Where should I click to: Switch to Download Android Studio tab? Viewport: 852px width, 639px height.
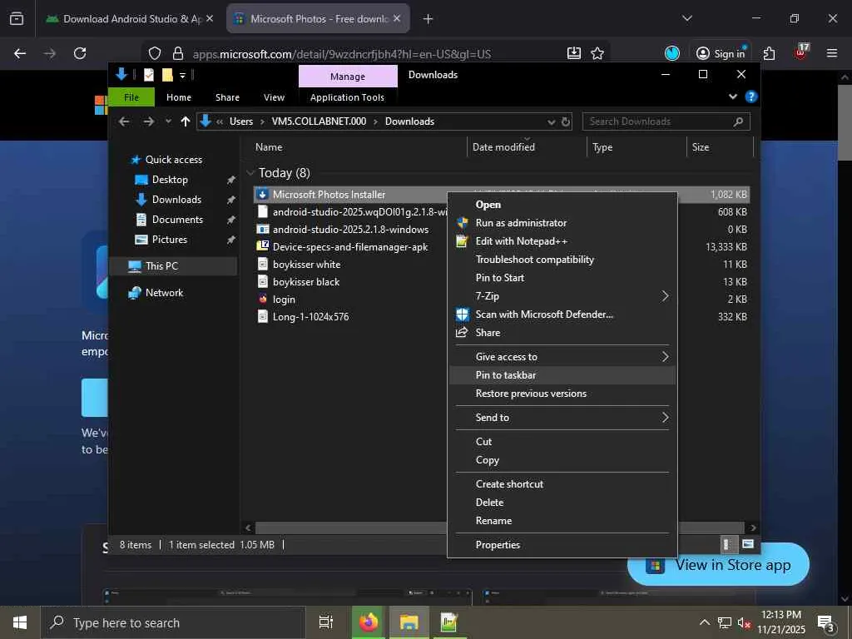129,18
